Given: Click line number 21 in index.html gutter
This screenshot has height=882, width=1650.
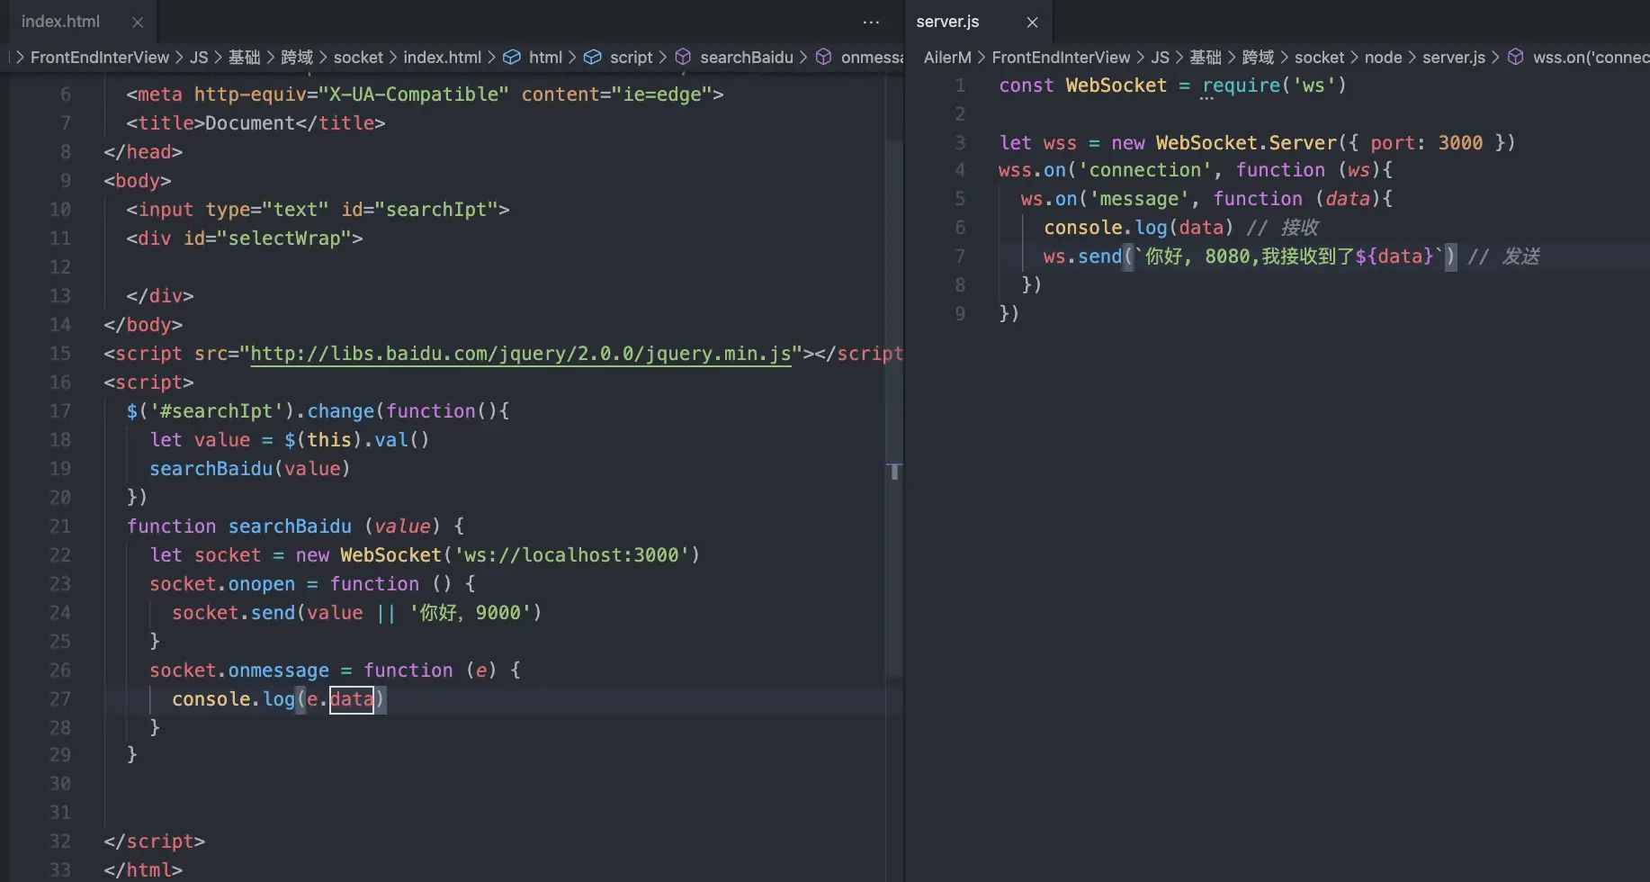Looking at the screenshot, I should [60, 526].
